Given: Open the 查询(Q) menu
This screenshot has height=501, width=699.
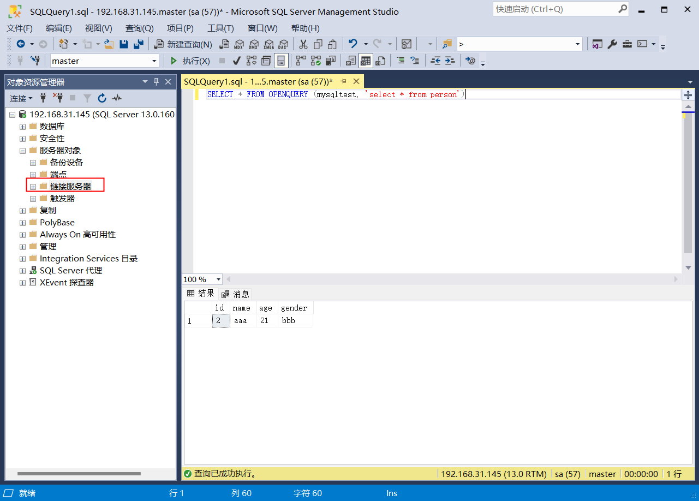Looking at the screenshot, I should 140,28.
